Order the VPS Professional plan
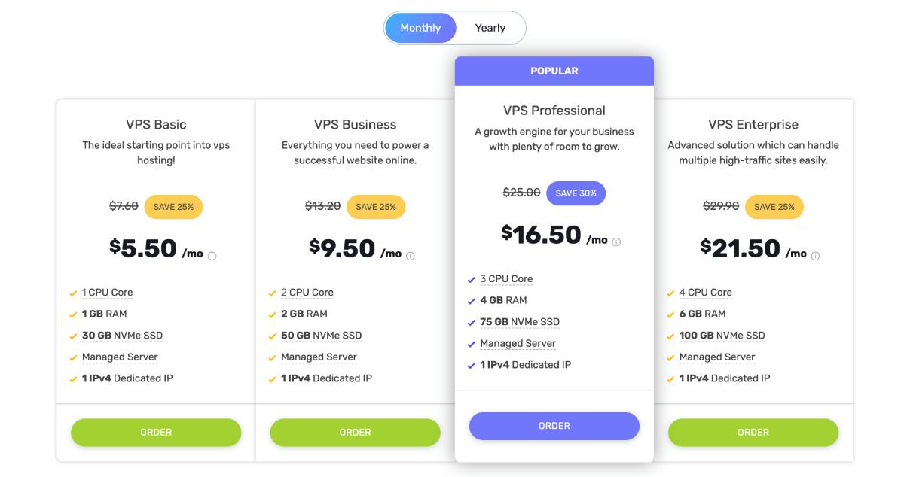This screenshot has height=477, width=904. (x=554, y=426)
